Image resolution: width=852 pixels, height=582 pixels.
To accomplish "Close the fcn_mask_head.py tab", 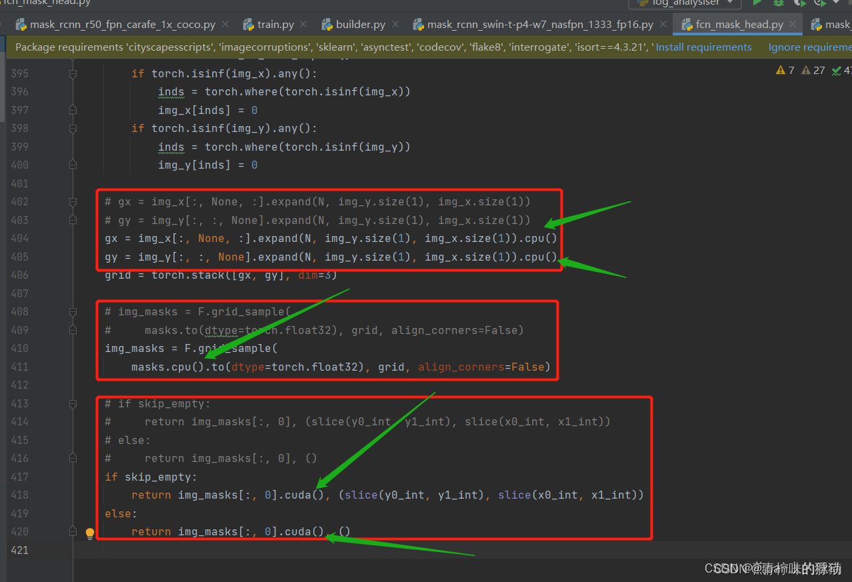I will pos(793,25).
